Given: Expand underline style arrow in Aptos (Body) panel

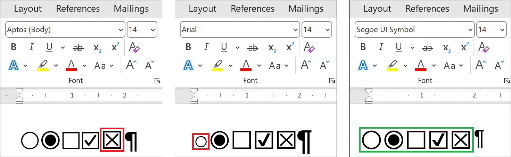Looking at the screenshot, I should pos(63,48).
